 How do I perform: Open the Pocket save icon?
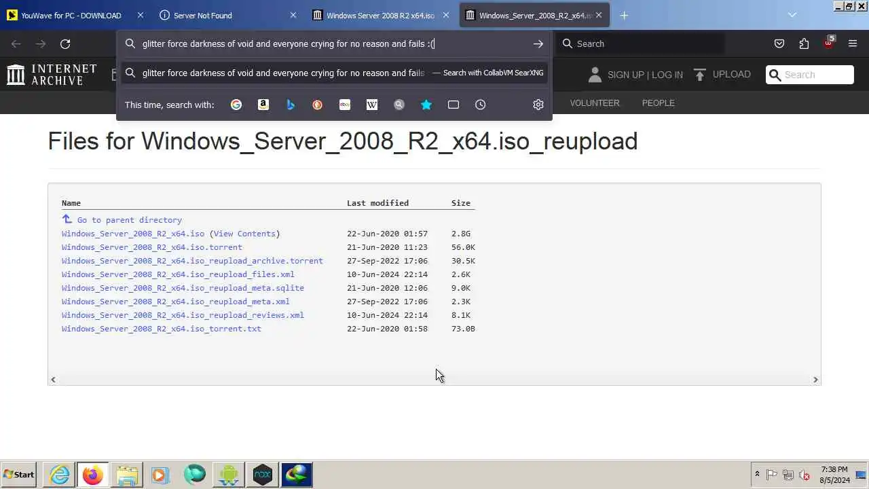(779, 43)
